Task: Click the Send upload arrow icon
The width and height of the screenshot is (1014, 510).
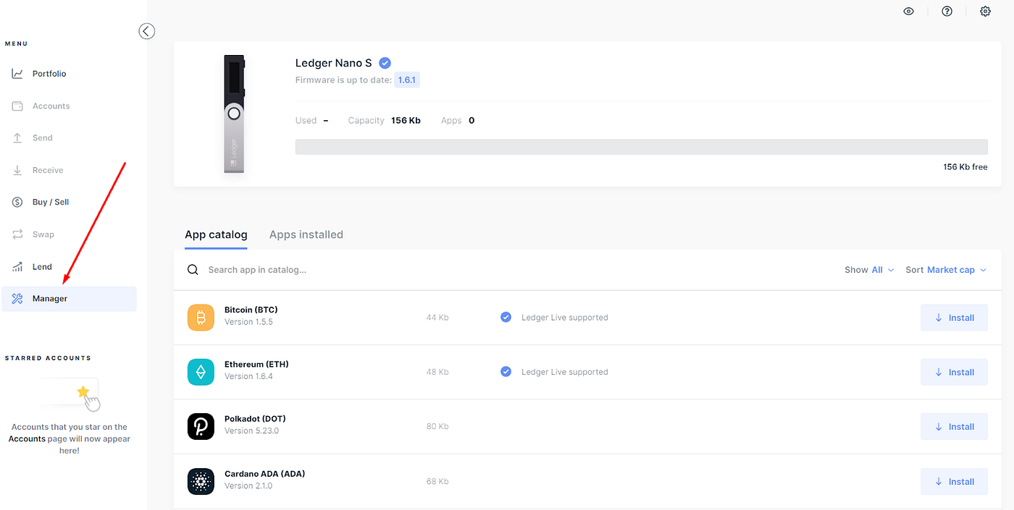Action: pos(17,137)
